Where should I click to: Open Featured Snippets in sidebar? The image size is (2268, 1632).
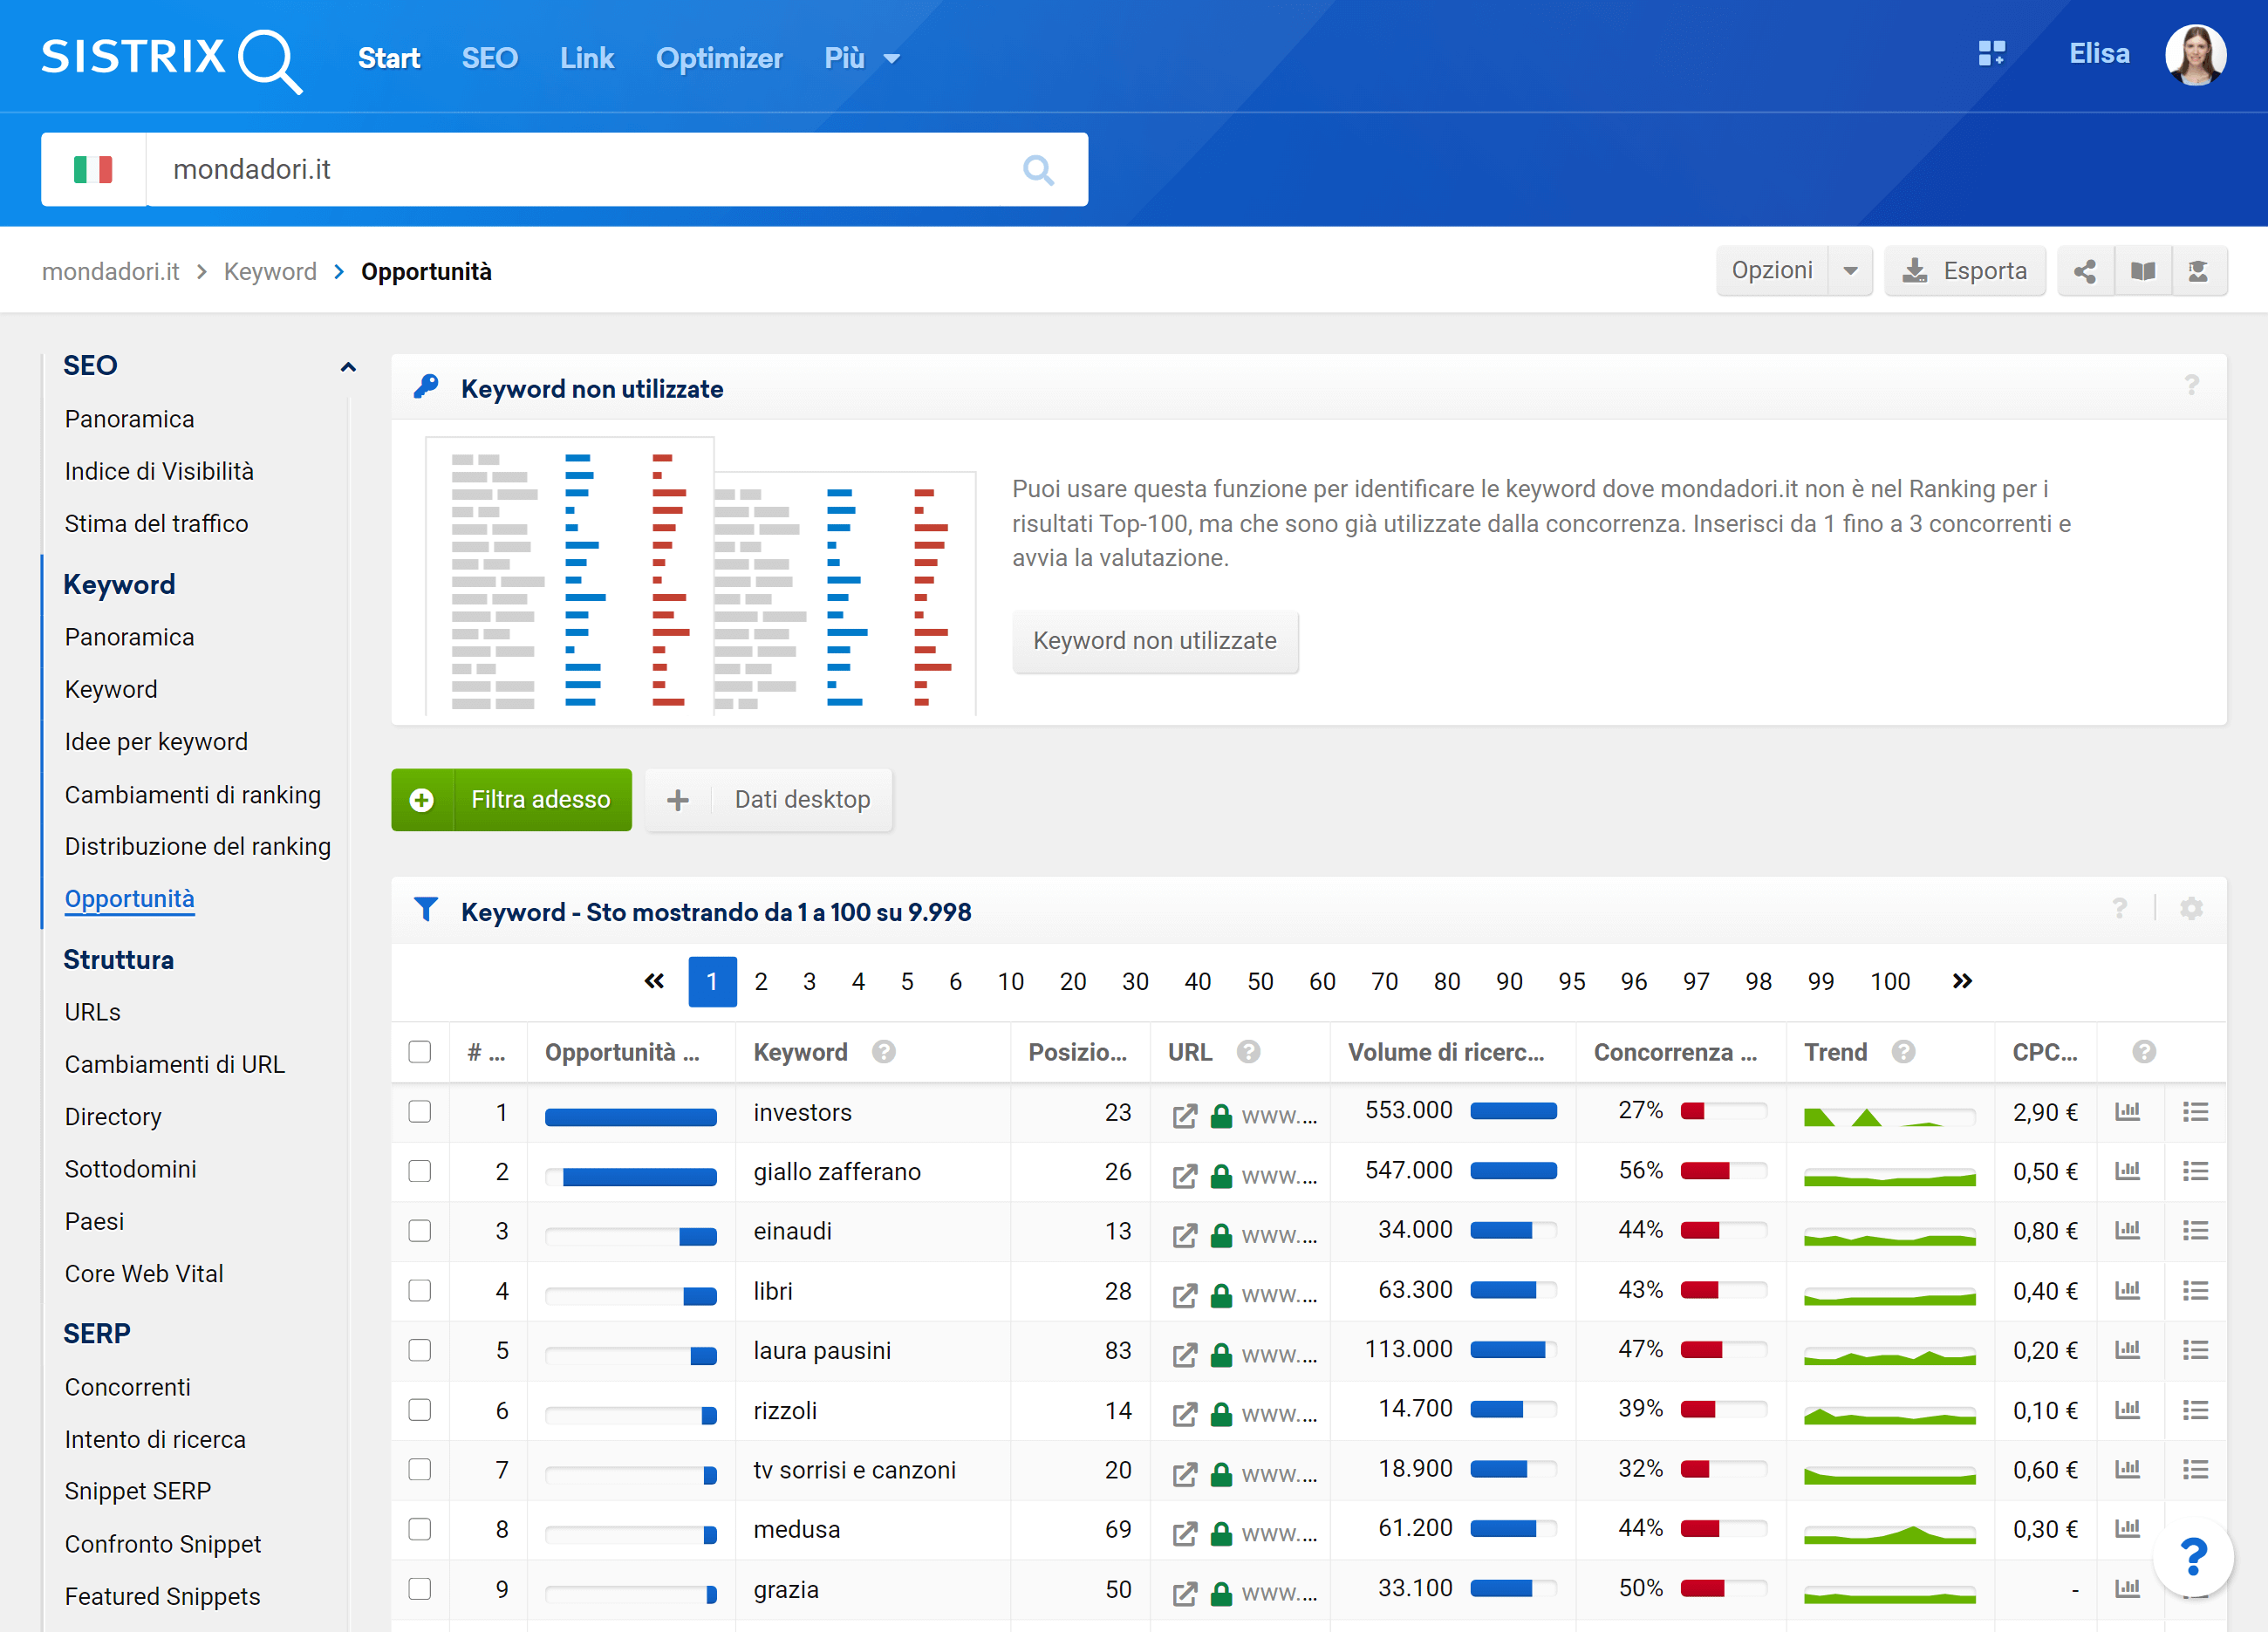tap(162, 1597)
